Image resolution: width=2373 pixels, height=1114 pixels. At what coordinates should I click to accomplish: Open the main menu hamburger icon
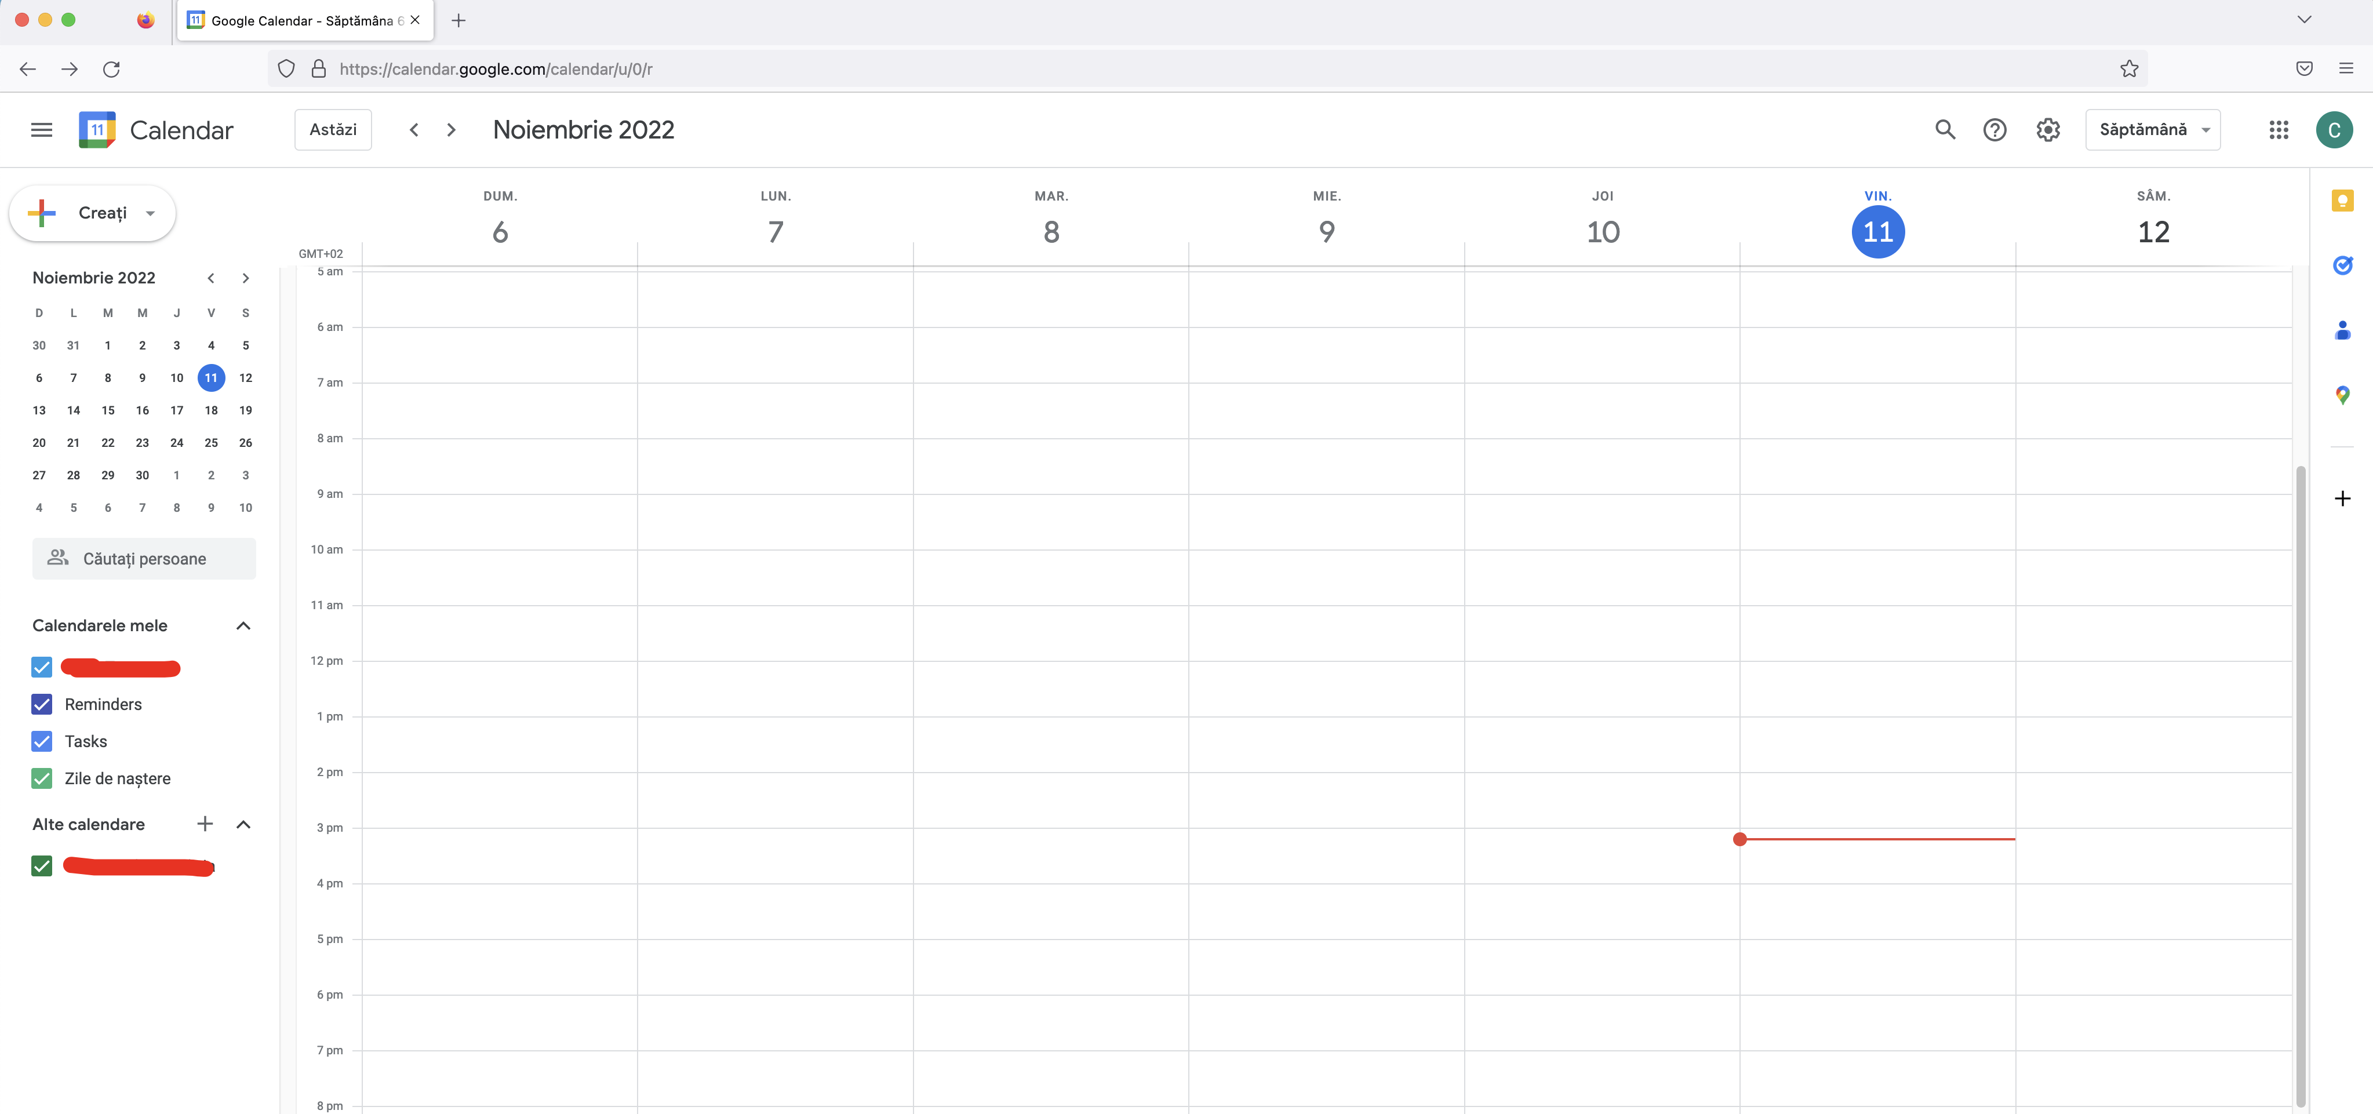(42, 130)
